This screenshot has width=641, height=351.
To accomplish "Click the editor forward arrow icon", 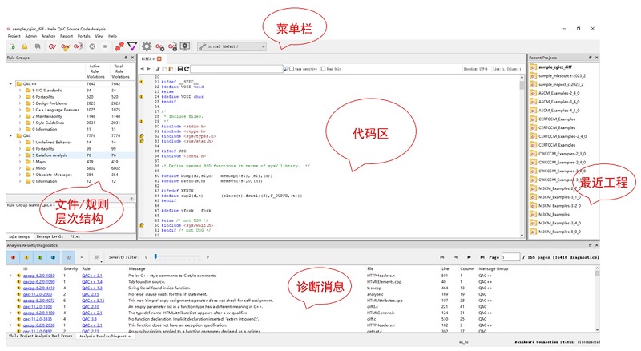I will 148,69.
